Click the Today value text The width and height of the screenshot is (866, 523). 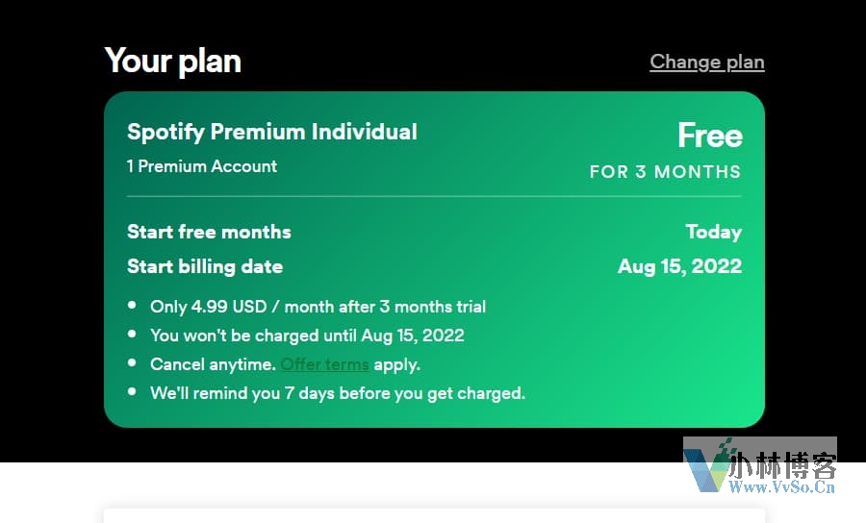tap(714, 232)
